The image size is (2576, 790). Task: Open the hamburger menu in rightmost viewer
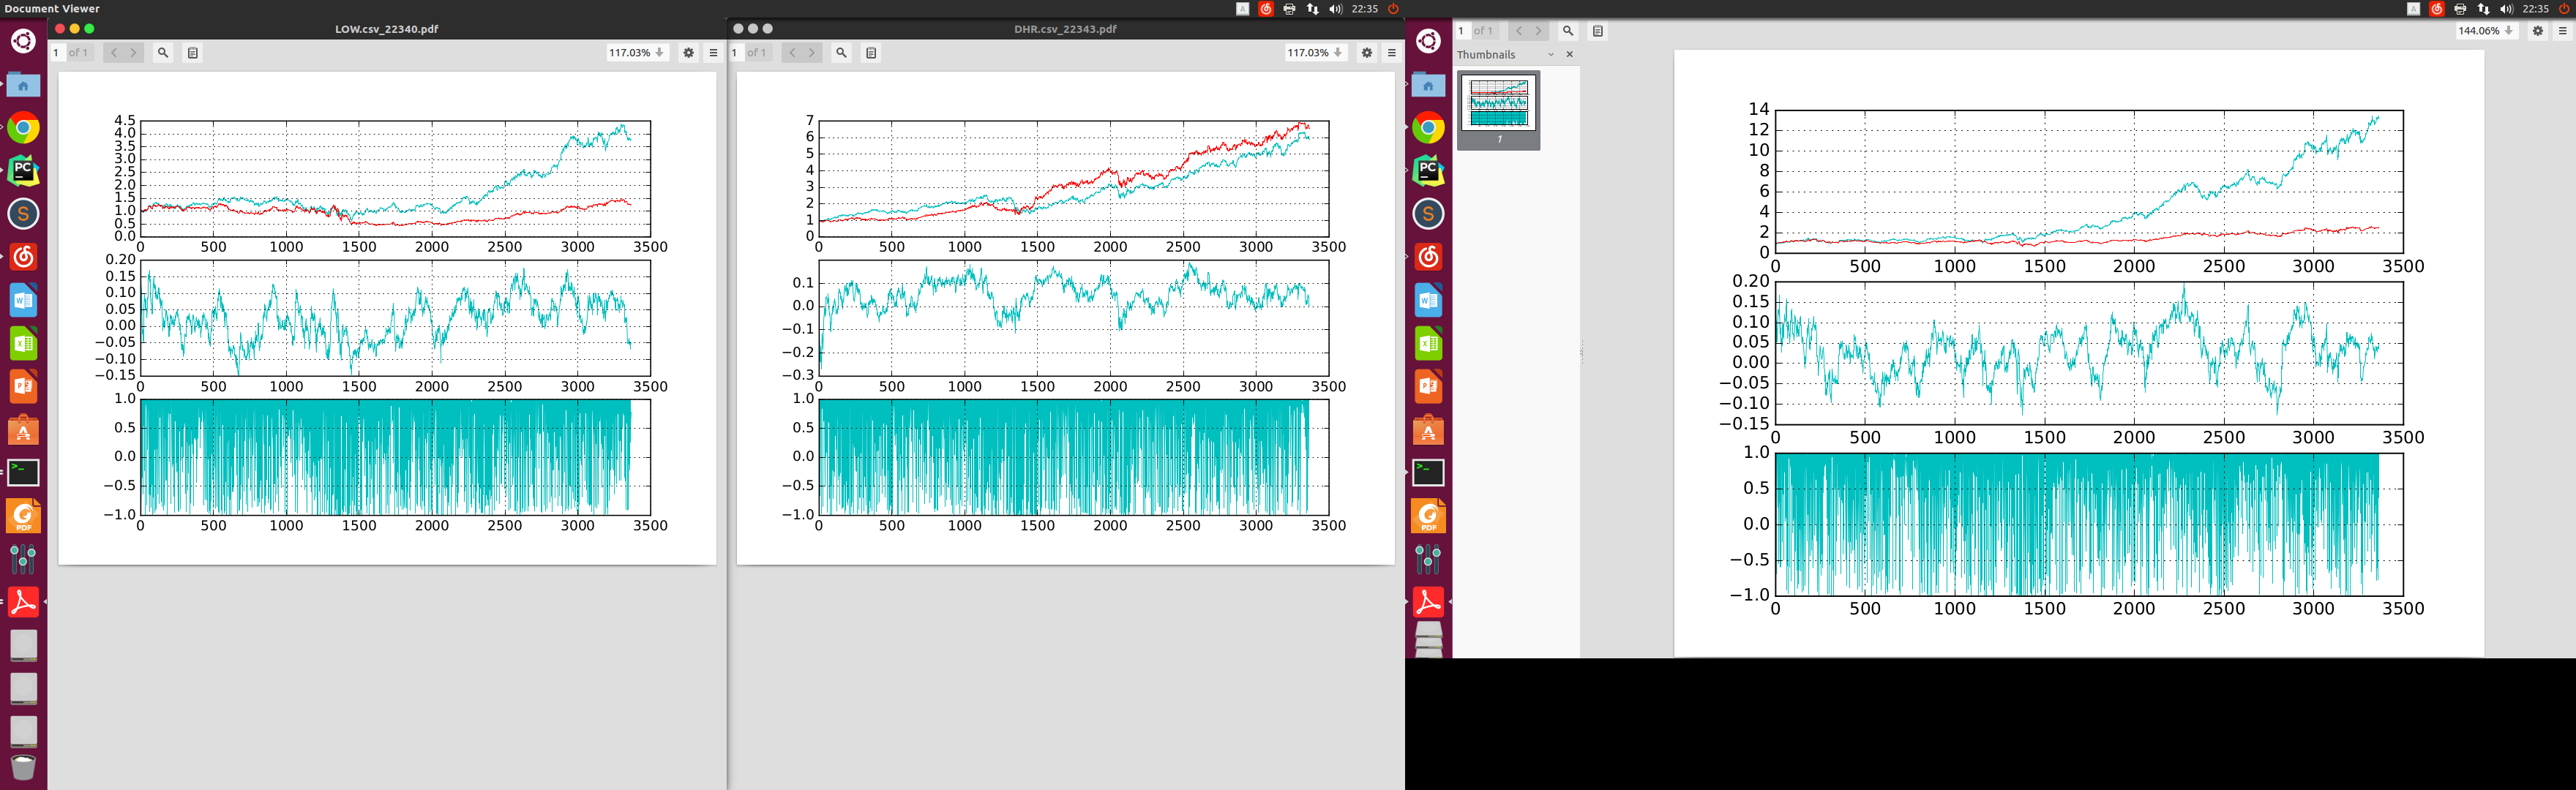point(2562,31)
